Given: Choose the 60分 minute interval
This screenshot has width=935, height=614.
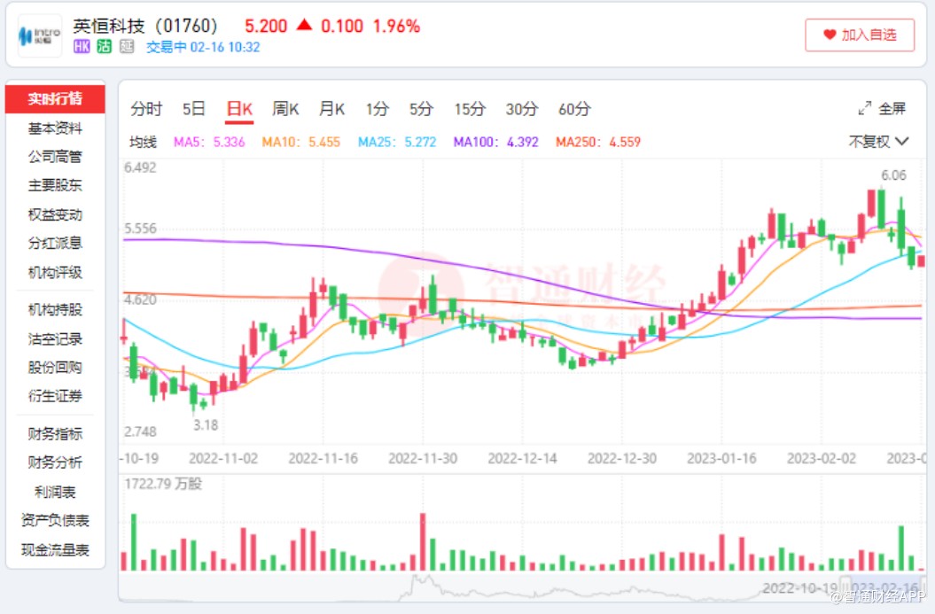Looking at the screenshot, I should (574, 109).
